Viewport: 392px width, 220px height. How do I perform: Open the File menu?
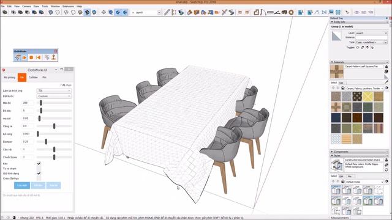point(2,6)
